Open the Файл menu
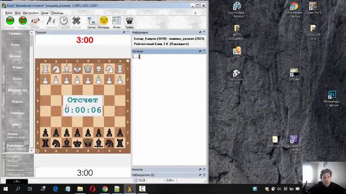346x194 pixels. click(x=9, y=13)
